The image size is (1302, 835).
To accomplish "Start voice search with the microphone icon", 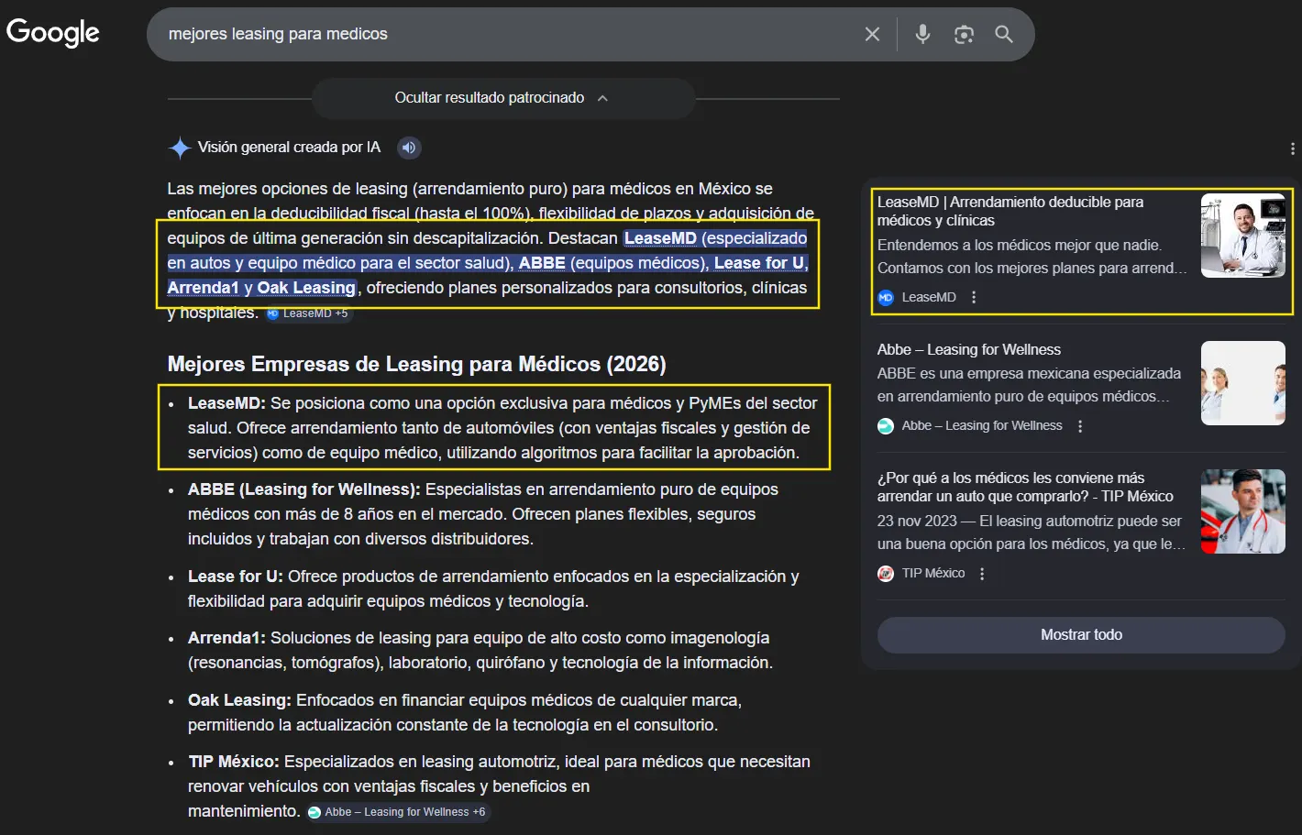I will tap(922, 34).
